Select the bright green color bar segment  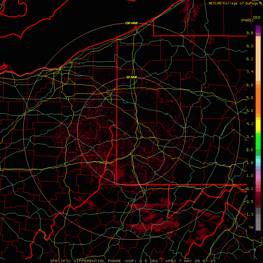(258, 141)
